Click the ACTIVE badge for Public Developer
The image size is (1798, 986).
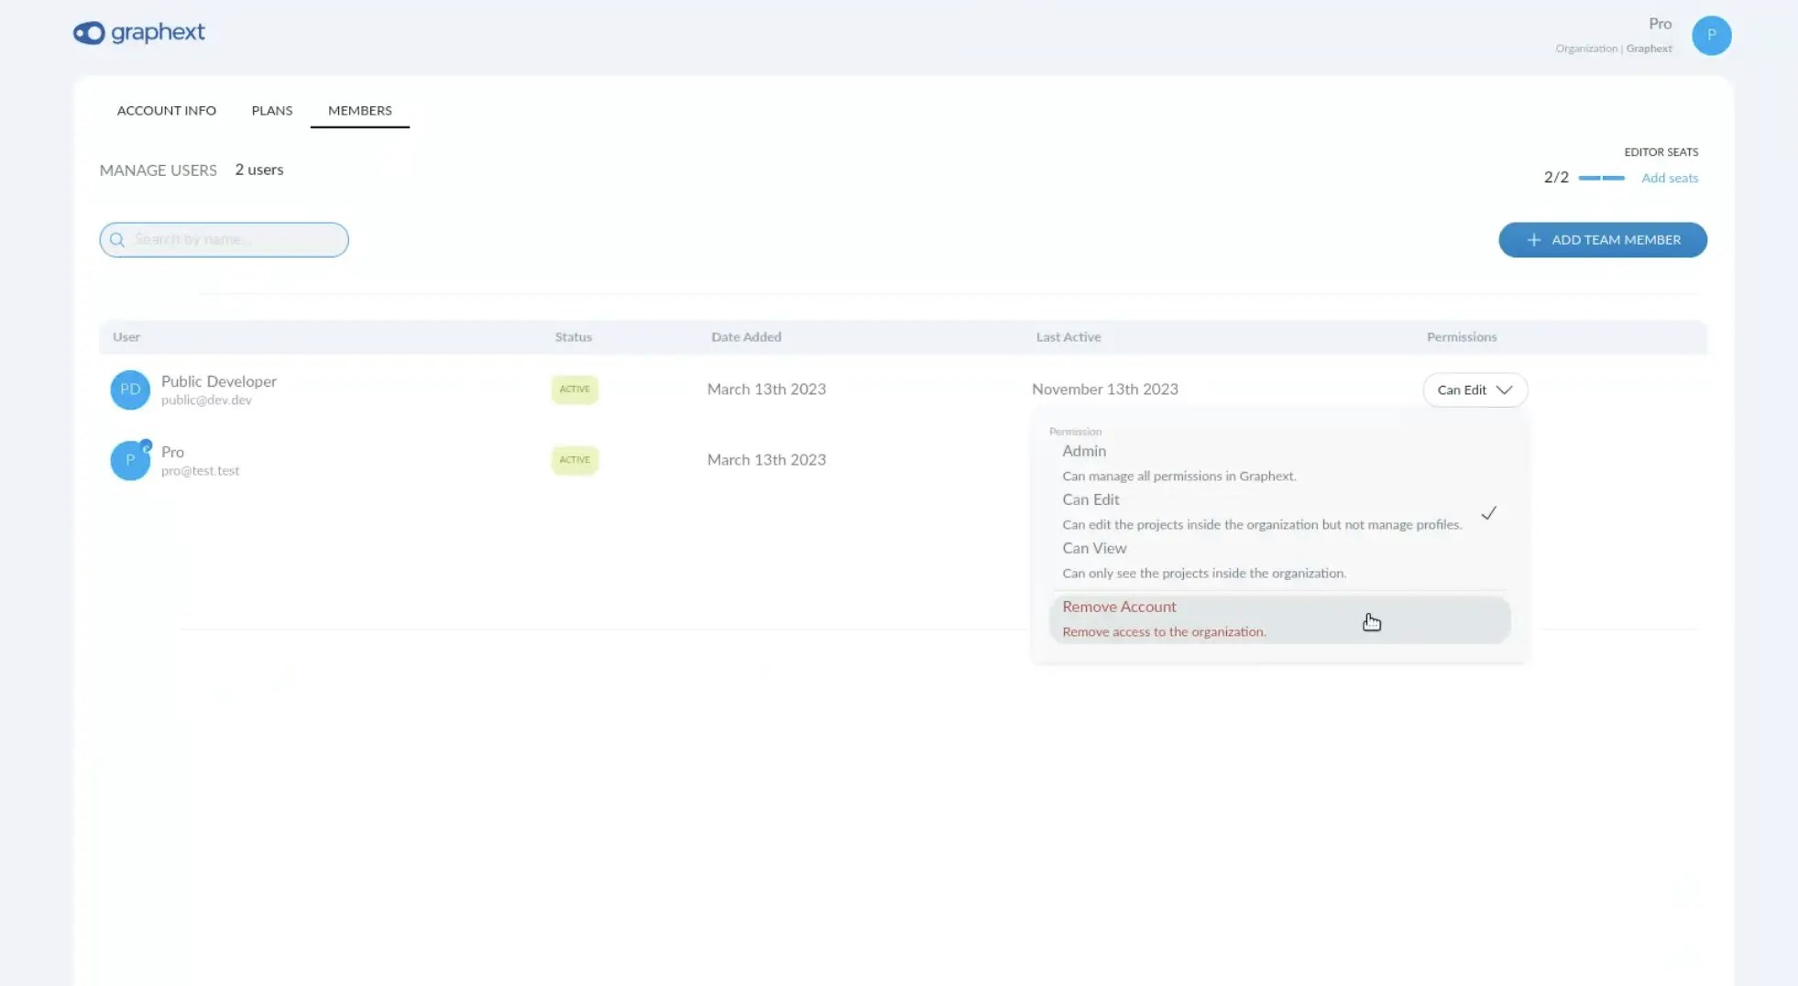pyautogui.click(x=574, y=389)
